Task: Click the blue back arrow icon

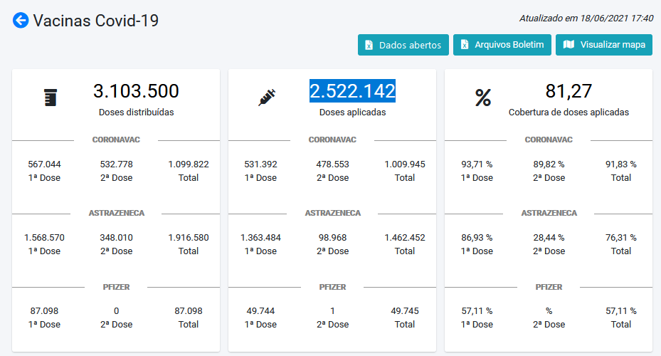Action: click(21, 21)
